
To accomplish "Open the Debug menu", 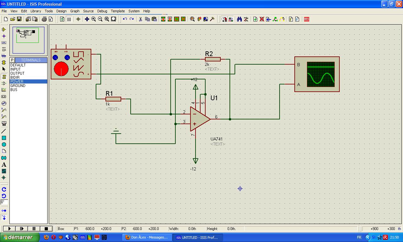I will pyautogui.click(x=102, y=11).
